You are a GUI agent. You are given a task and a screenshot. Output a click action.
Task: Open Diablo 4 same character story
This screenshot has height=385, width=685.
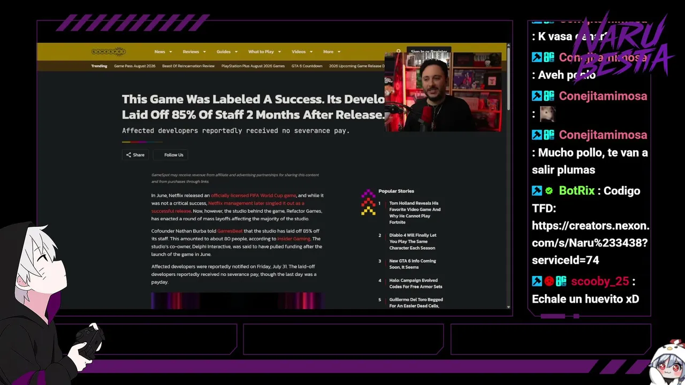click(x=413, y=242)
